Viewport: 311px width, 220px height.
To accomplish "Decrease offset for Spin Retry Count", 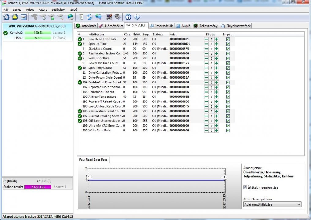I will click(x=206, y=68).
